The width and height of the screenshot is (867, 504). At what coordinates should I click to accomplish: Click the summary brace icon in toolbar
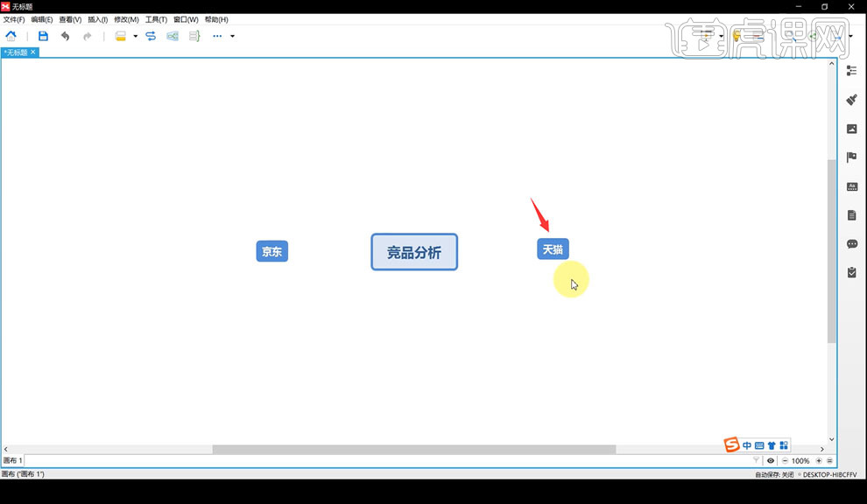click(194, 36)
